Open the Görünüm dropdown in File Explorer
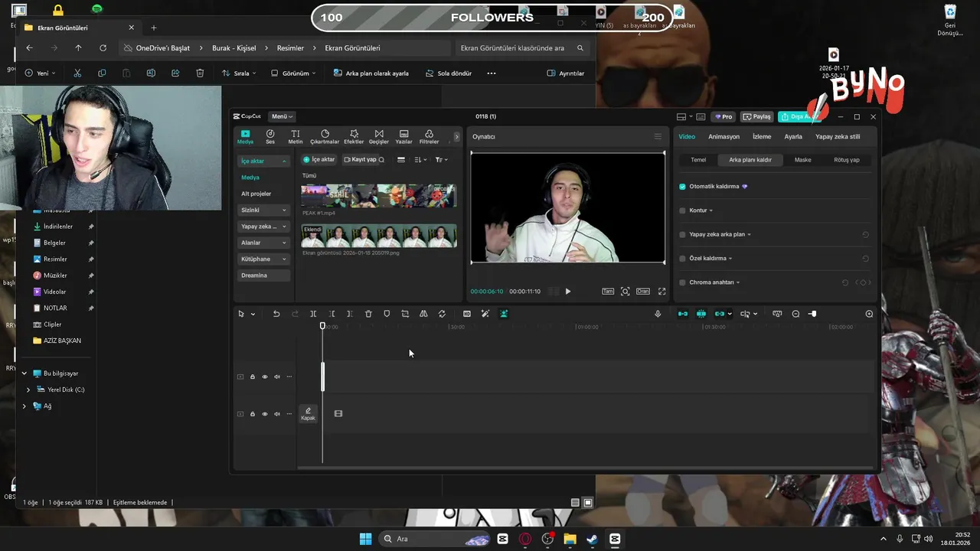 [294, 73]
